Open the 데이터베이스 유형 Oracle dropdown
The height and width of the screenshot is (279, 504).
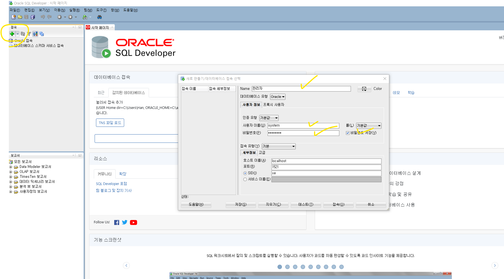[x=278, y=97]
